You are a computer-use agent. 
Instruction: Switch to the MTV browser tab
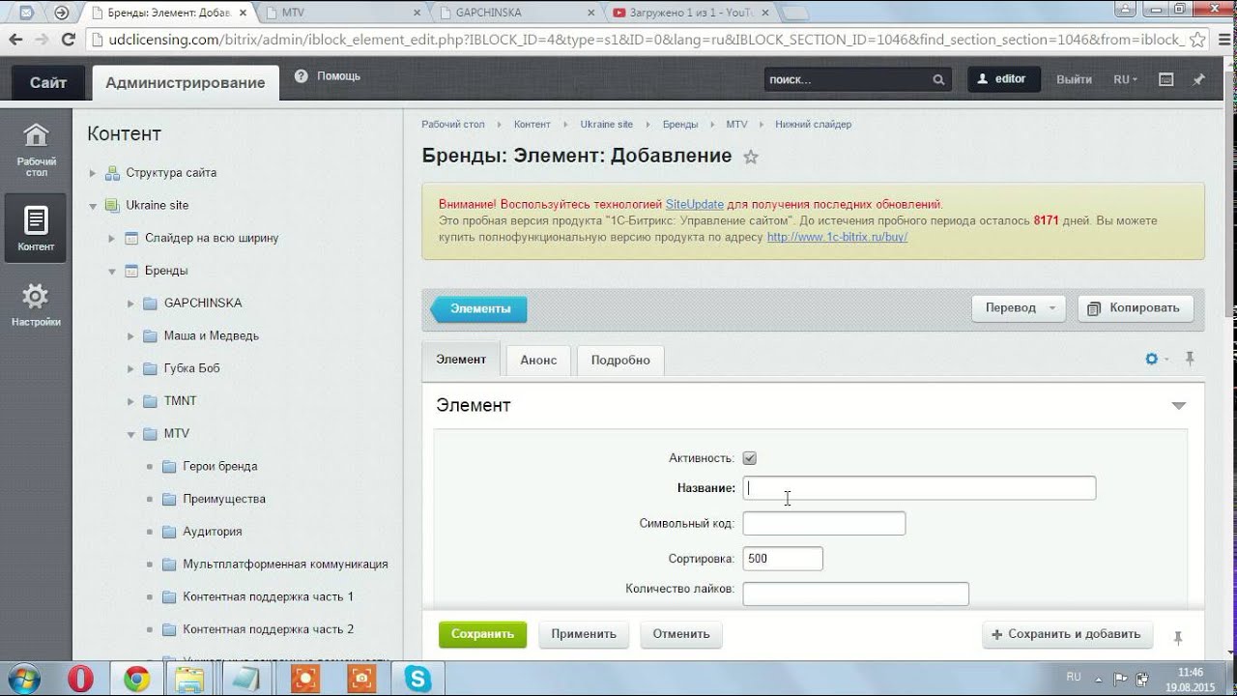point(343,13)
